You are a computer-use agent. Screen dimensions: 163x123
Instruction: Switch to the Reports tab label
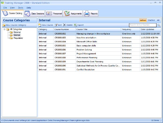click(x=94, y=14)
